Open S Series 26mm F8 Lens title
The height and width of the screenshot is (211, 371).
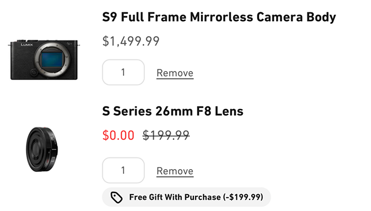[x=173, y=111]
